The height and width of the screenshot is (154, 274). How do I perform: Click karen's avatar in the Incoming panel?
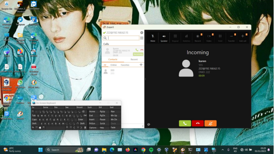186,68
